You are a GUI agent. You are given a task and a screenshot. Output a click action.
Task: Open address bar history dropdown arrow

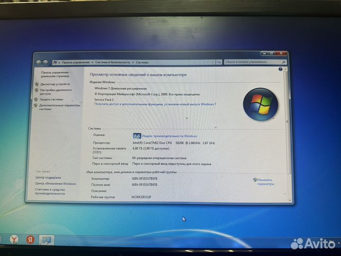click(x=213, y=62)
